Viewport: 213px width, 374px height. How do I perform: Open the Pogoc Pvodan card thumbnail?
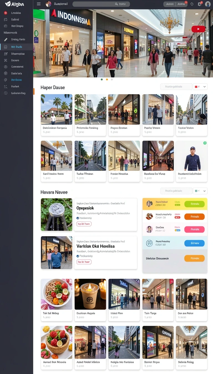124,109
